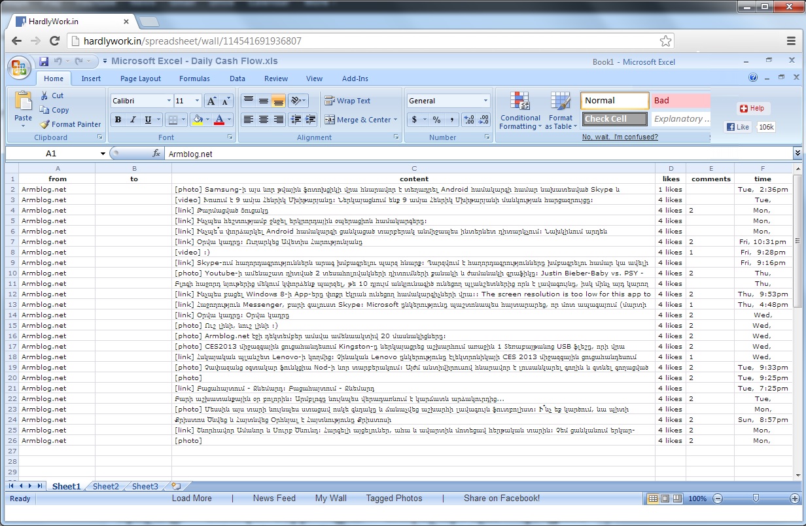The height and width of the screenshot is (526, 806).
Task: Click the Copy button
Action: coord(54,110)
